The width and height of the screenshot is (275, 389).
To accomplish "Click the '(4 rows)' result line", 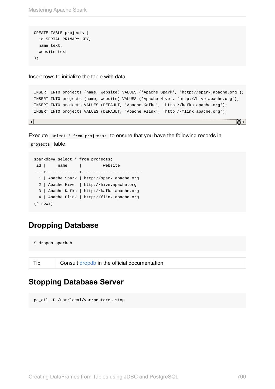I will point(43,204).
